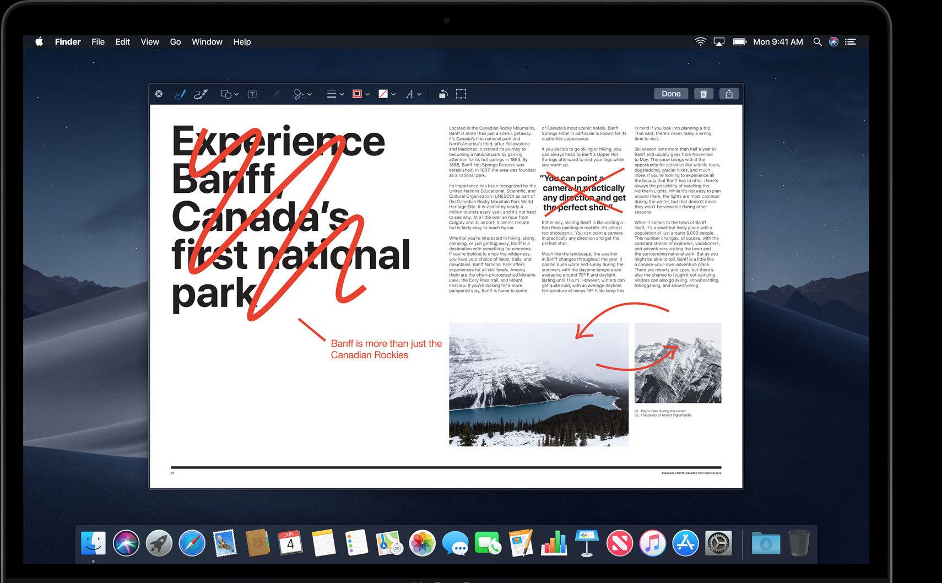Open Finder from the Dock
Viewport: 942px width, 583px height.
pyautogui.click(x=93, y=543)
